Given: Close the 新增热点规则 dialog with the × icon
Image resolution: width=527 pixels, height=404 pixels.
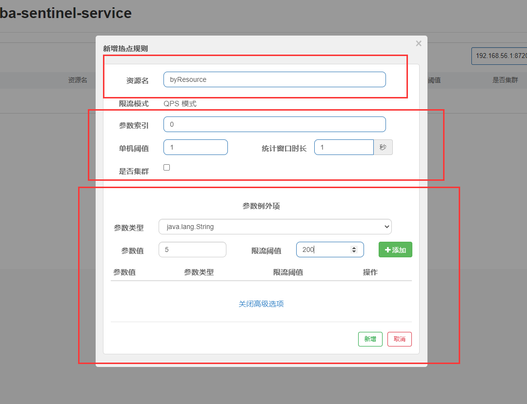Looking at the screenshot, I should pyautogui.click(x=418, y=43).
